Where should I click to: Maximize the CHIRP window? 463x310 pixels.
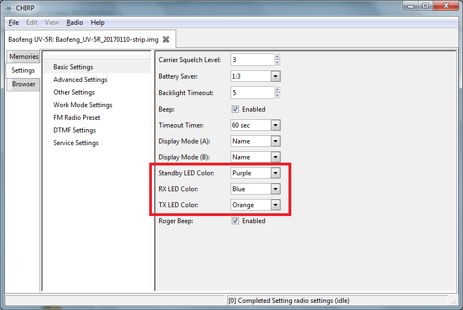[425, 6]
